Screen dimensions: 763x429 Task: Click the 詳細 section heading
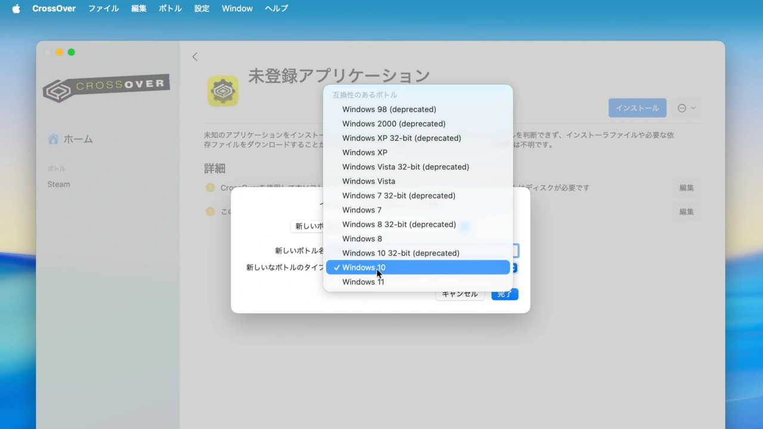(215, 169)
